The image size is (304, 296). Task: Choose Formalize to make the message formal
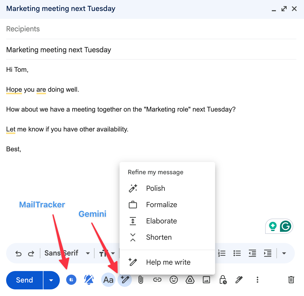161,205
